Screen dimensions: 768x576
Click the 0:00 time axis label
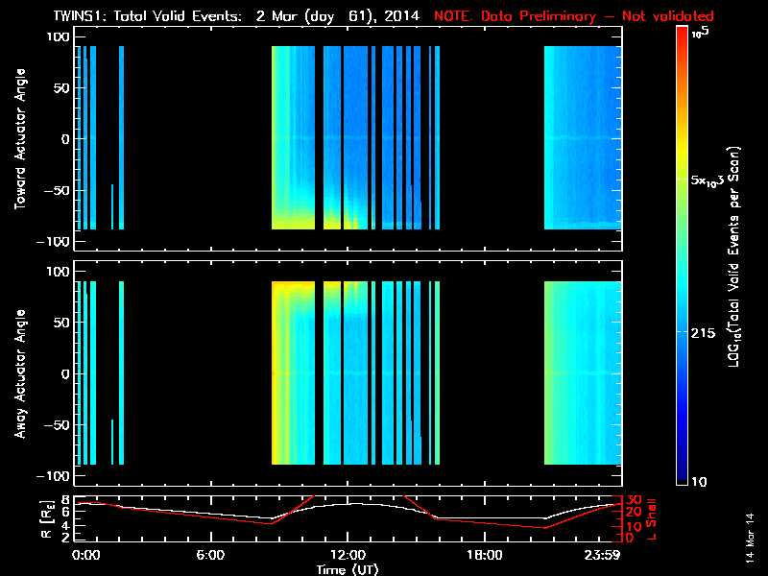click(x=85, y=556)
